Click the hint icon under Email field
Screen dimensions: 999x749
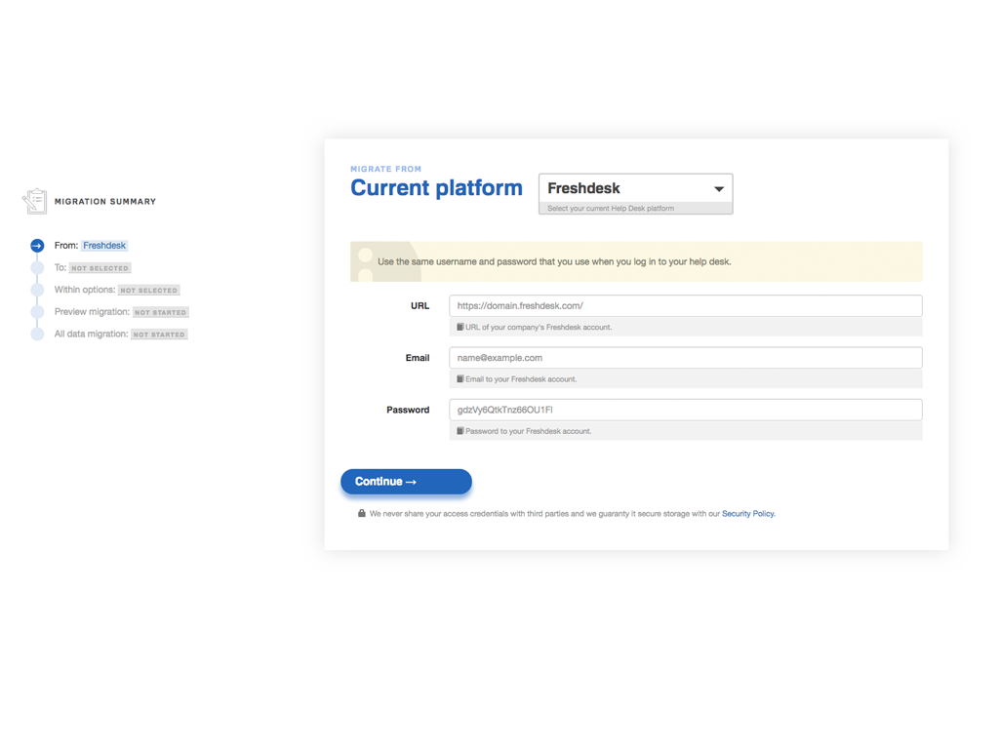pyautogui.click(x=460, y=379)
